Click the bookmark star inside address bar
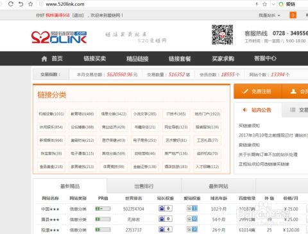308x234 pixels. (x=265, y=4)
